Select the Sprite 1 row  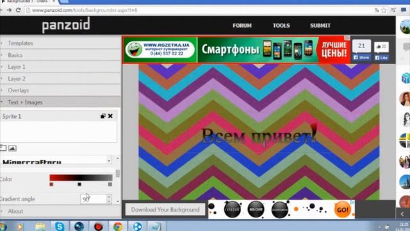point(58,116)
